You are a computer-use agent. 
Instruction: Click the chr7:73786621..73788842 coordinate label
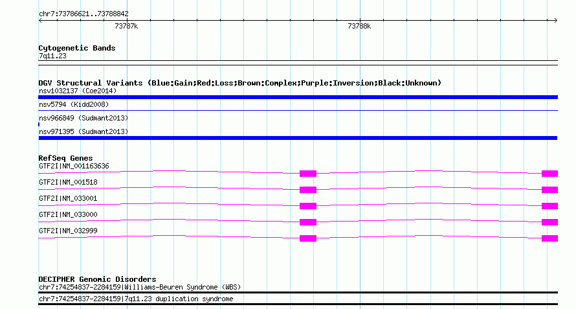click(83, 14)
